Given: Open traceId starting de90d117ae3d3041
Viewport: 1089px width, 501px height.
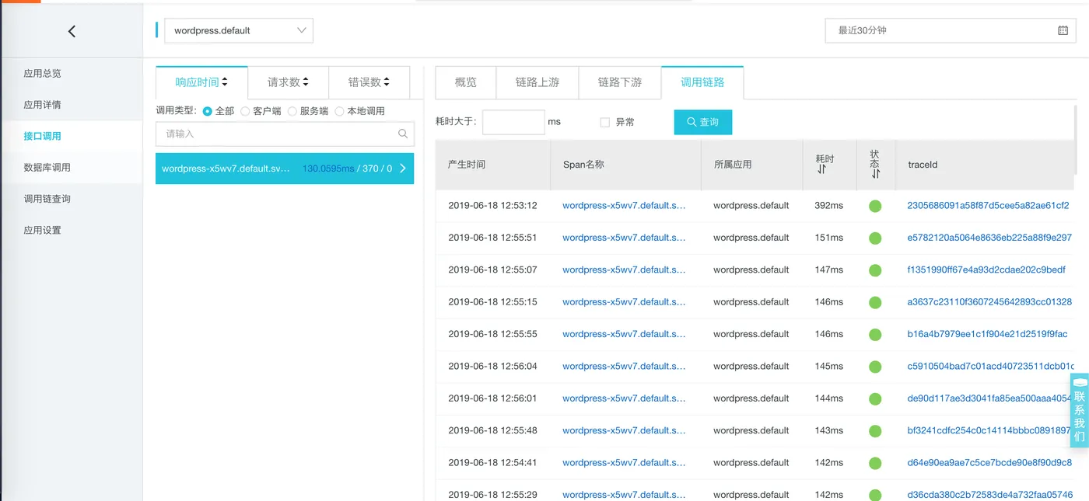Looking at the screenshot, I should tap(989, 398).
